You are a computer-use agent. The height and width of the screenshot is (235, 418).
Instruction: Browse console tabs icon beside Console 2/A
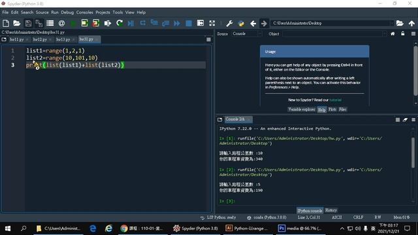pos(219,119)
